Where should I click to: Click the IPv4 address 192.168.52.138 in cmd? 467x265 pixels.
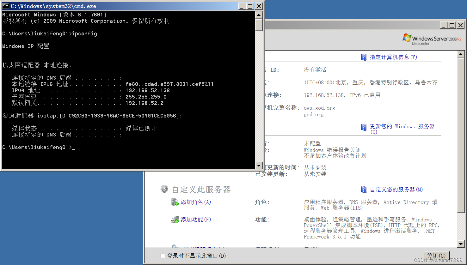click(148, 90)
